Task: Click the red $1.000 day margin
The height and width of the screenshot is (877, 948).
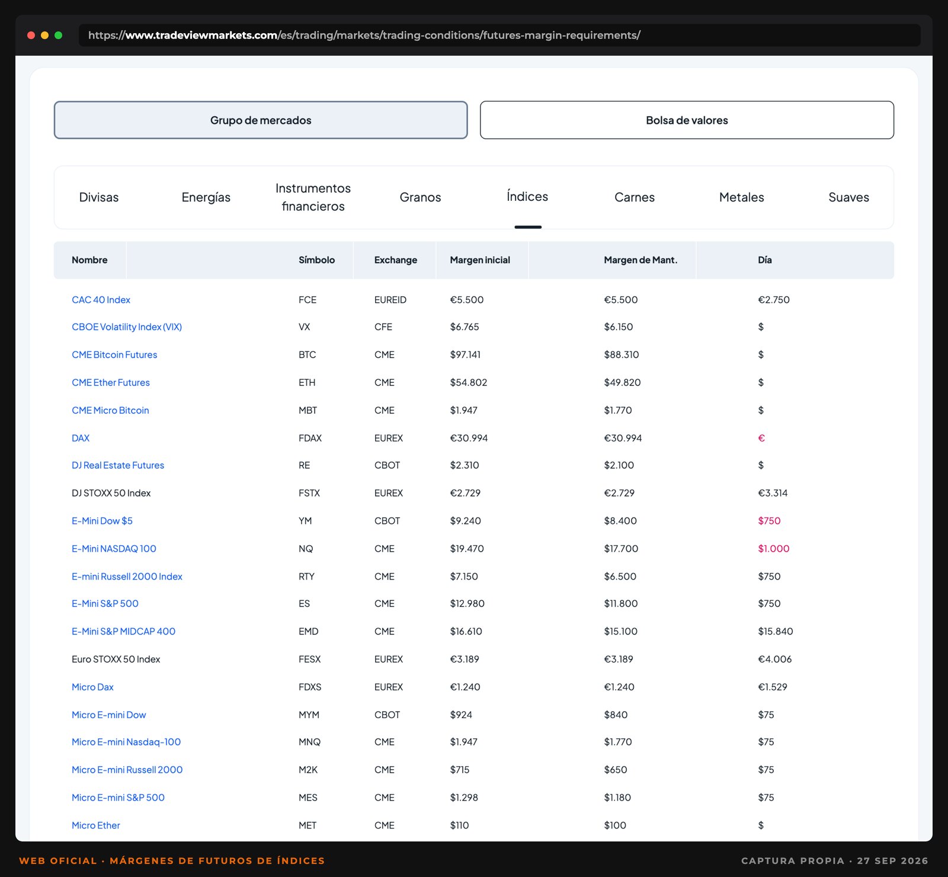Action: coord(774,549)
